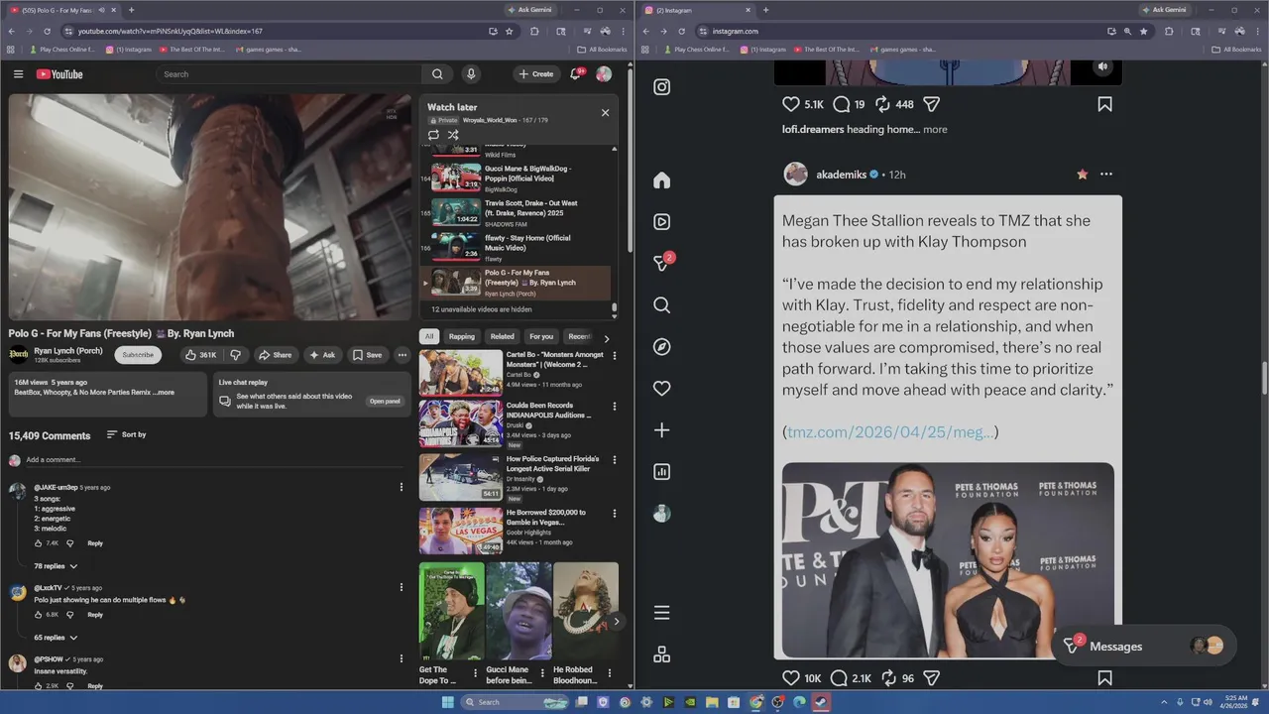This screenshot has width=1269, height=714.
Task: Create new Instagram post with plus icon
Action: pos(662,430)
